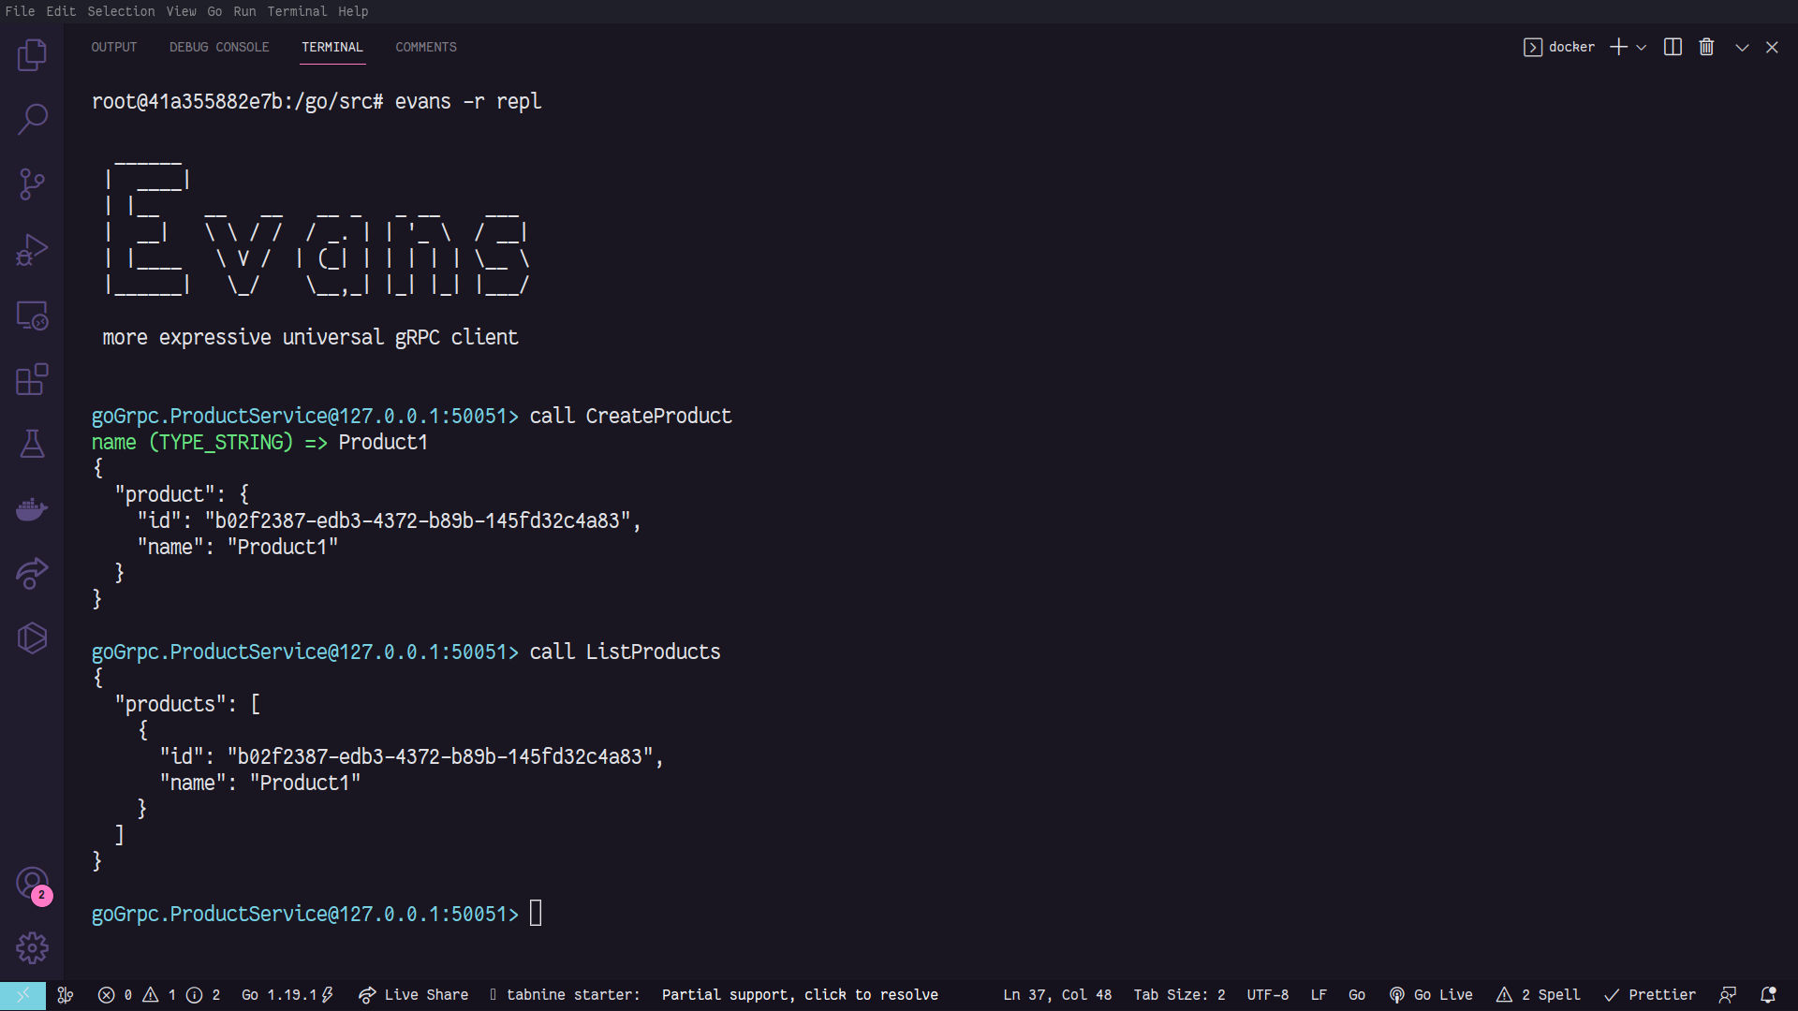Open the Help menu
This screenshot has width=1798, height=1011.
tap(353, 11)
